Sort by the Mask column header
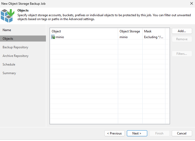The width and height of the screenshot is (195, 141). 154,31
